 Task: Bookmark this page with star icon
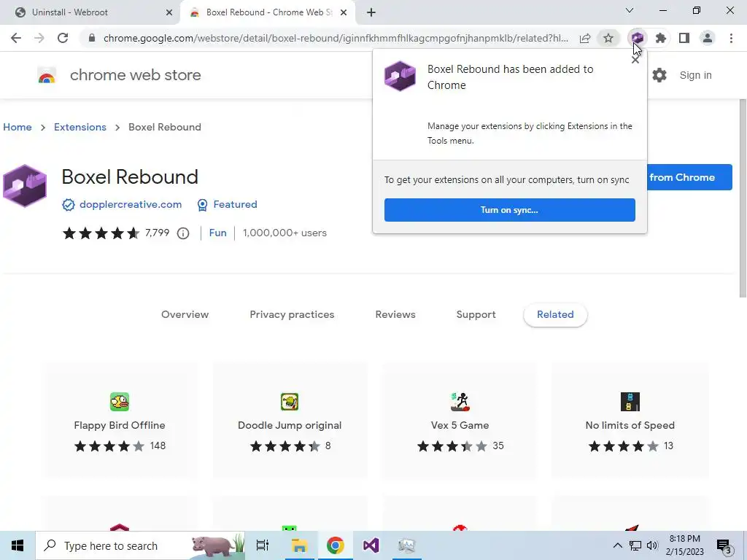608,38
